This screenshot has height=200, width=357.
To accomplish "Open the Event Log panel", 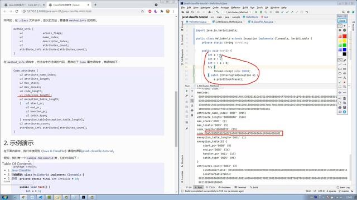I will (343, 187).
